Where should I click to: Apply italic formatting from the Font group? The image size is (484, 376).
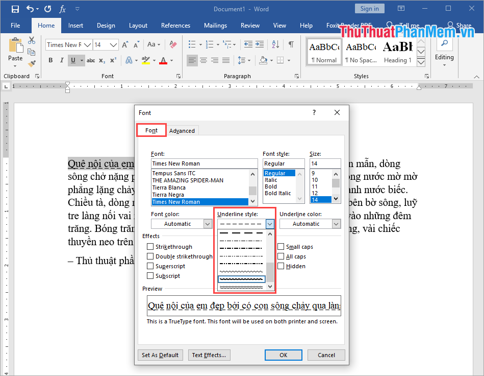tap(61, 60)
